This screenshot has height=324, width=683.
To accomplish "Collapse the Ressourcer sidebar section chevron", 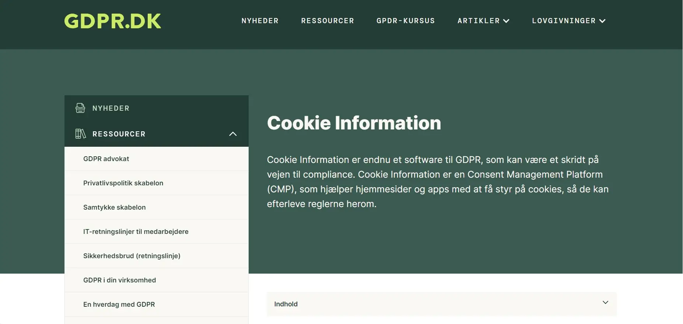I will 233,134.
